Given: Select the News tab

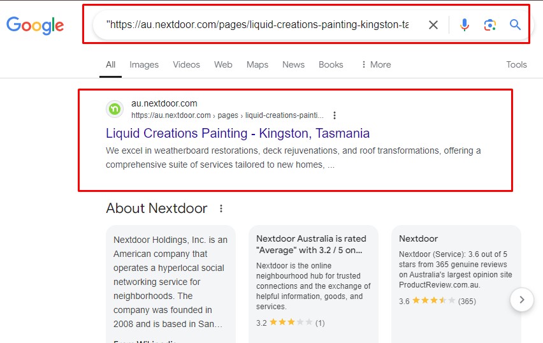Looking at the screenshot, I should pos(293,64).
